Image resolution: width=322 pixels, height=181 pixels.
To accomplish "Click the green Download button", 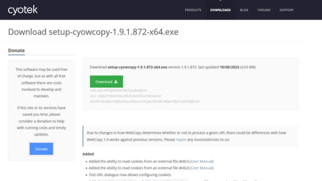I will point(106,81).
